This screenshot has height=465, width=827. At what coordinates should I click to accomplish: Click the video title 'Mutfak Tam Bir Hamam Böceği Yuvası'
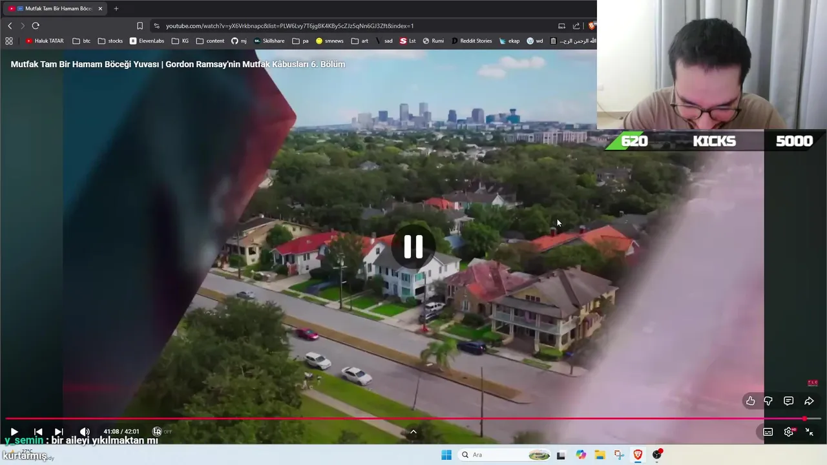[178, 64]
